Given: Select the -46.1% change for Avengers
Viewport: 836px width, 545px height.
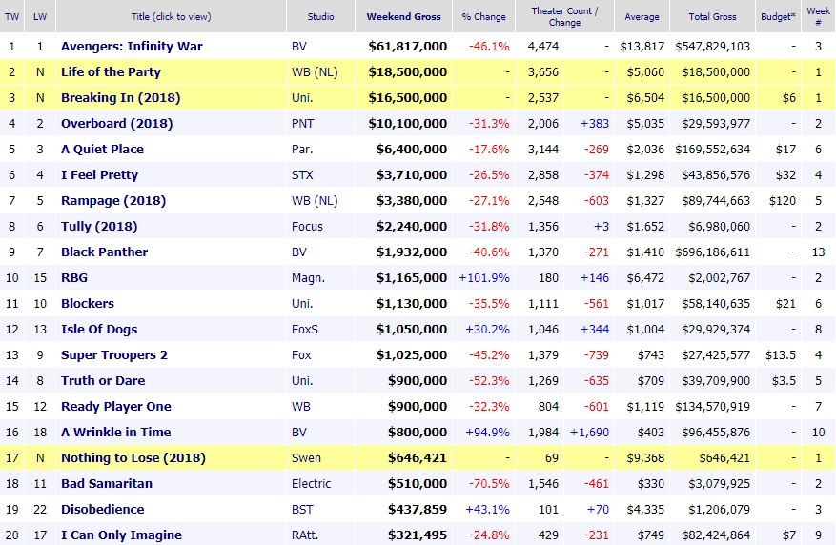Looking at the screenshot, I should (x=489, y=47).
